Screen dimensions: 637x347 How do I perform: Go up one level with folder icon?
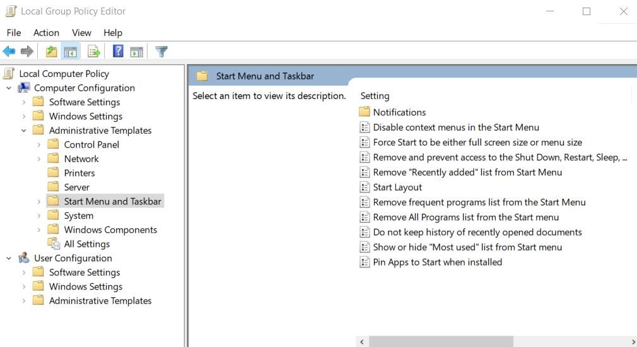tap(51, 52)
